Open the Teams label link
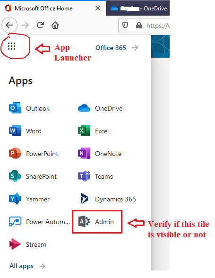 (104, 176)
